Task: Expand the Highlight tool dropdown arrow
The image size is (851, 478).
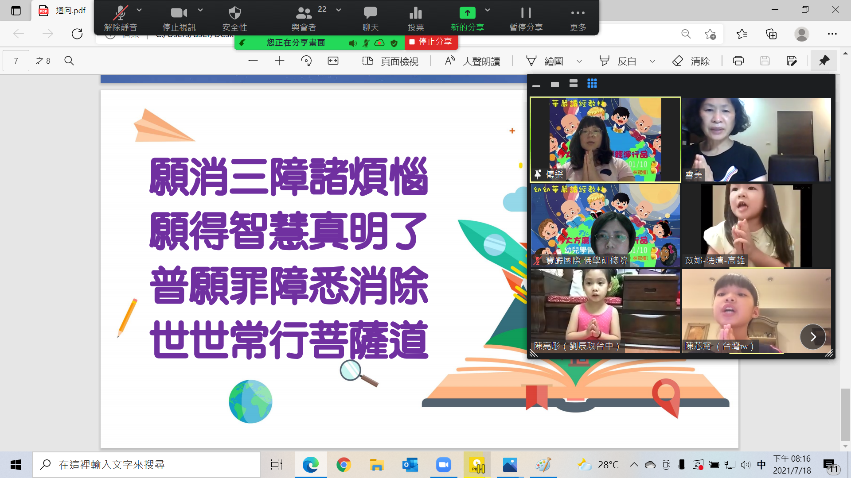Action: 652,62
